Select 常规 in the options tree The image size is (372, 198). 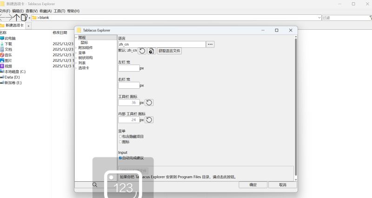[x=82, y=38]
